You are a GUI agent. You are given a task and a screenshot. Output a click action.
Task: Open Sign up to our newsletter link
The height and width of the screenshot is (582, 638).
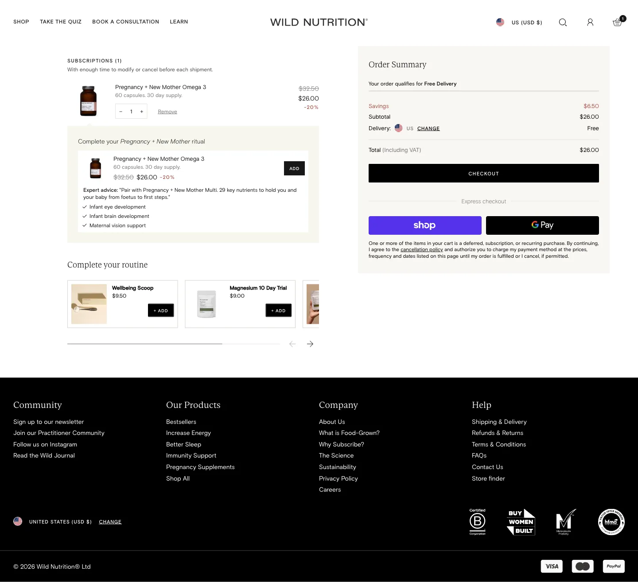49,422
